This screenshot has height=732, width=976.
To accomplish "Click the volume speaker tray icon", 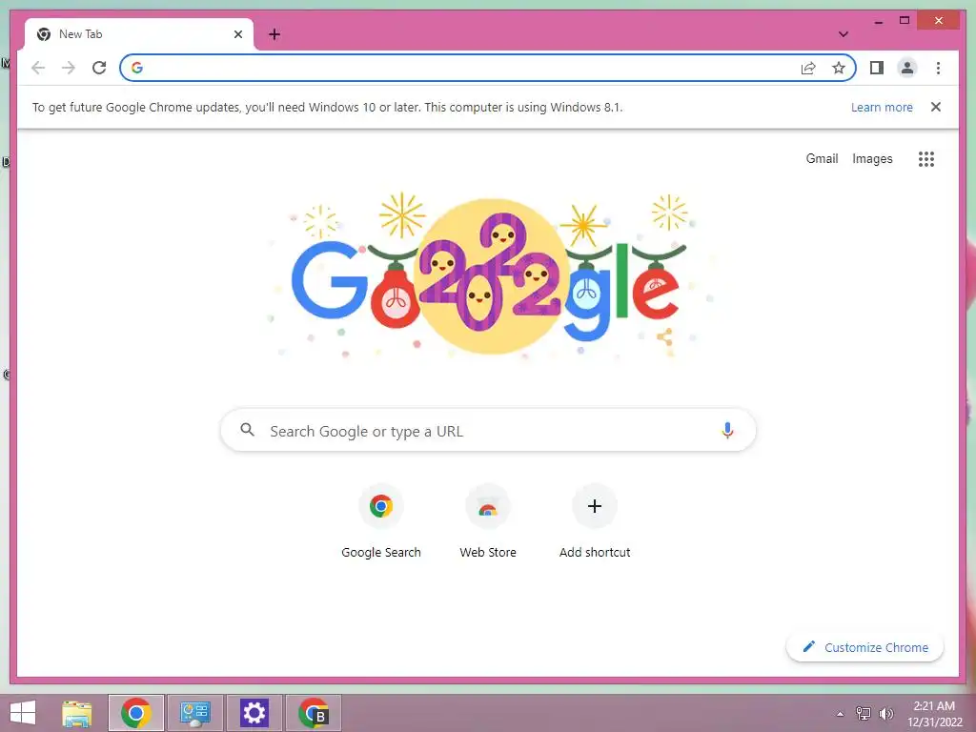I will pos(885,714).
